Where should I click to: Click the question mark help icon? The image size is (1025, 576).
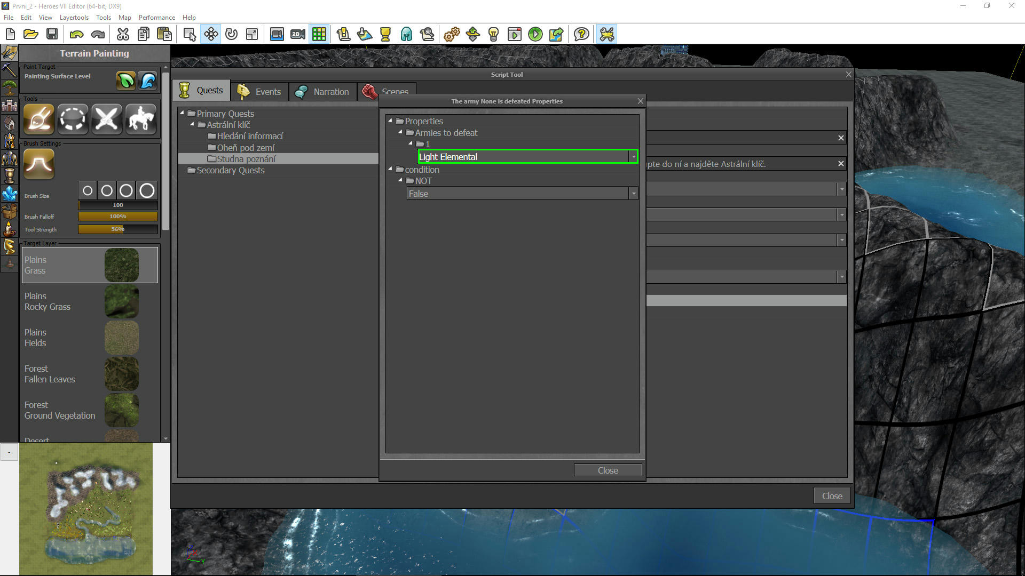click(581, 35)
